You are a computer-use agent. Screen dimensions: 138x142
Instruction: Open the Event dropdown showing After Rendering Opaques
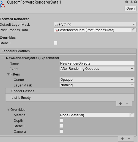(x=97, y=69)
